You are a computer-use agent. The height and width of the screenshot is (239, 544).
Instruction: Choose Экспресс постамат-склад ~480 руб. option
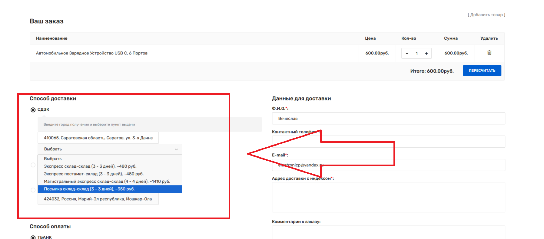[94, 174]
